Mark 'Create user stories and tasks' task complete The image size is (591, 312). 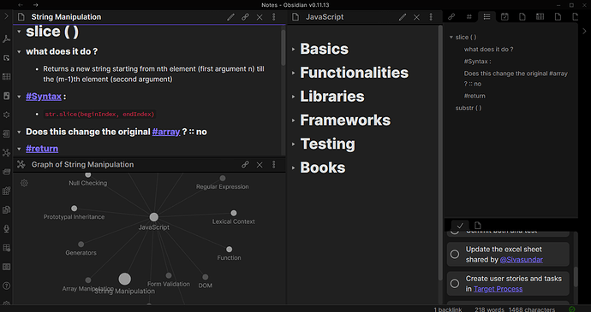click(x=455, y=284)
